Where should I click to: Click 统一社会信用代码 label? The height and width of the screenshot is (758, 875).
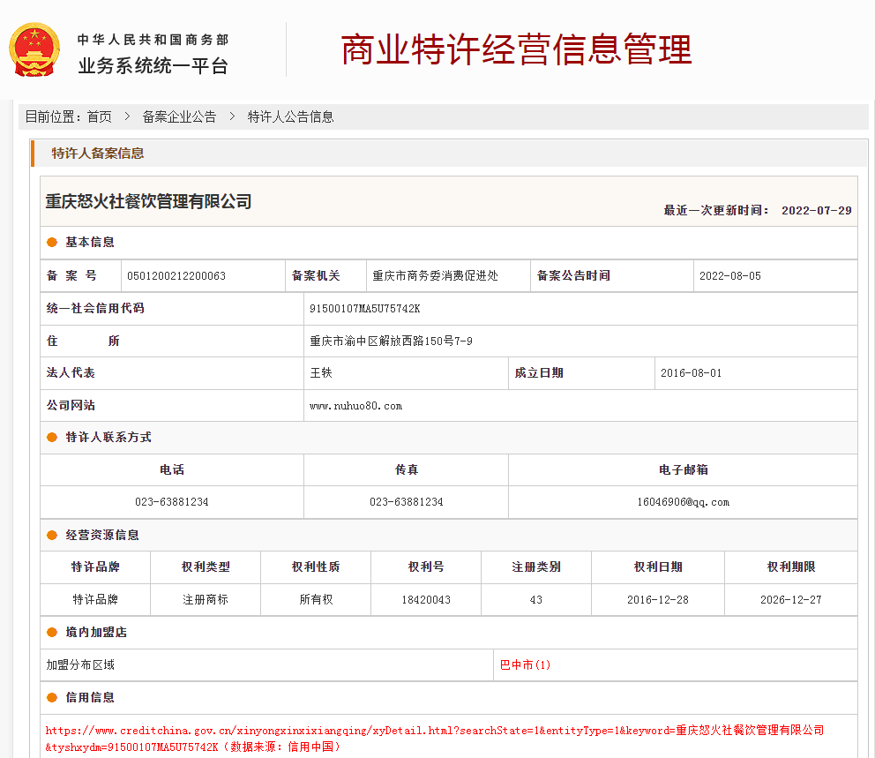pos(95,308)
